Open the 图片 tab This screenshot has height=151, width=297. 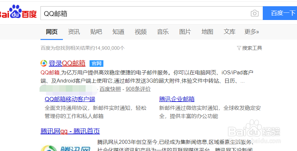click(185, 32)
